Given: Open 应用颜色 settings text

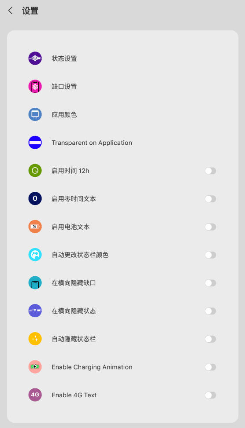Looking at the screenshot, I should click(64, 115).
